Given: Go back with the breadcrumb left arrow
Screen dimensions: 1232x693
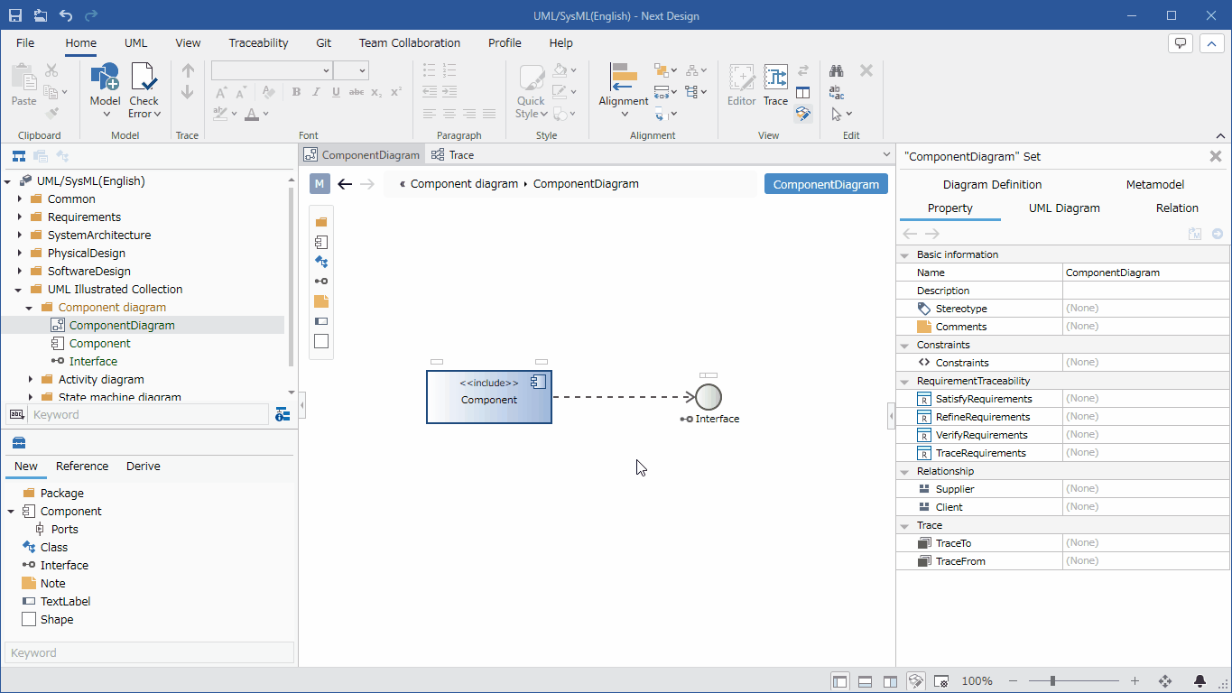Looking at the screenshot, I should click(345, 184).
